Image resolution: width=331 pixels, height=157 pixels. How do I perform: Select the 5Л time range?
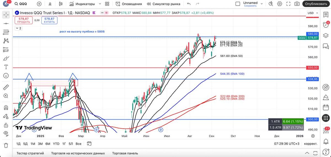point(71,144)
